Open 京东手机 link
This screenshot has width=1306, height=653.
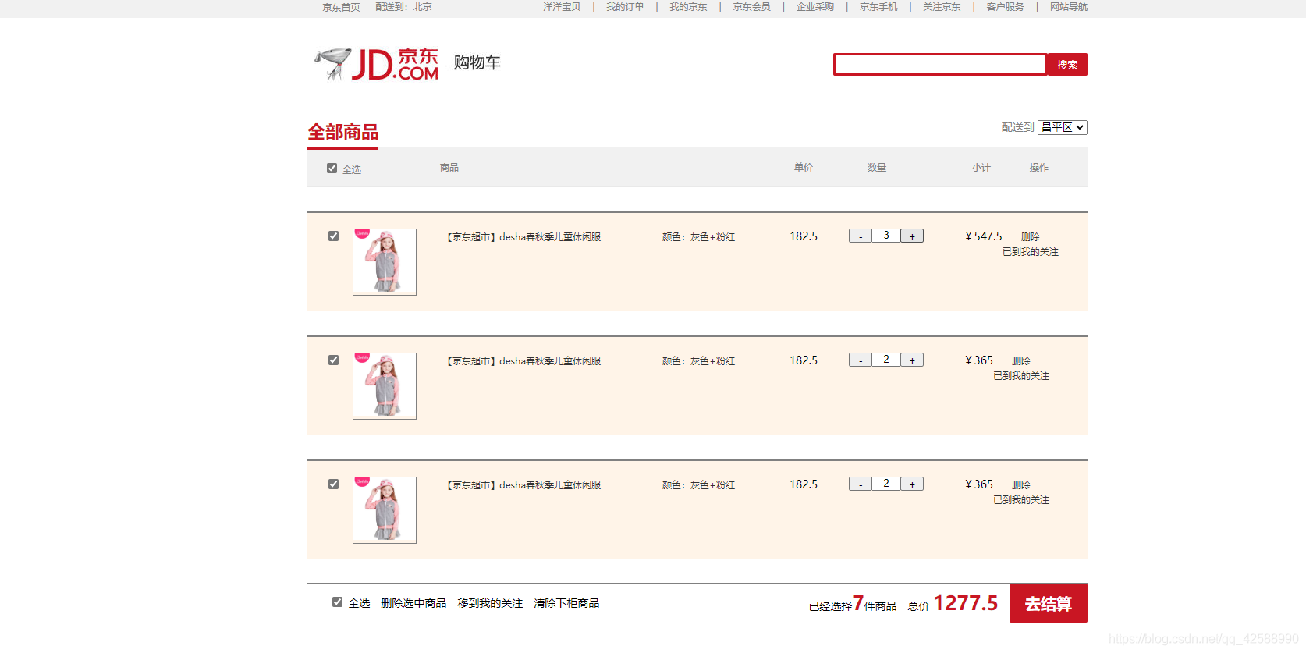(x=878, y=7)
